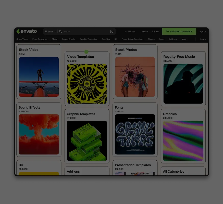This screenshot has height=204, width=223.
Task: Select Sound Effects in navigation bar
Action: coord(69,39)
